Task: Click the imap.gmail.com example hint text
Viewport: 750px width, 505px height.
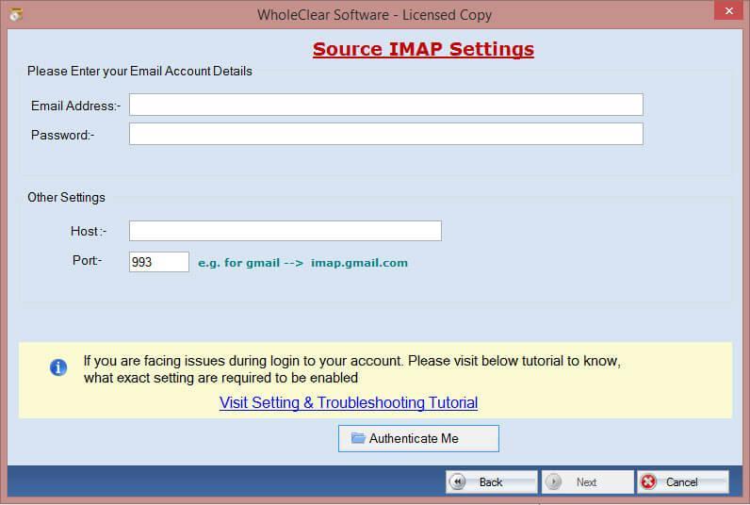Action: tap(359, 263)
